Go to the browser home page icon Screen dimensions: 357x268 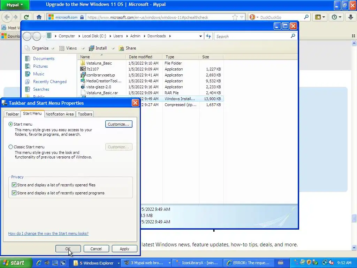tap(39, 17)
